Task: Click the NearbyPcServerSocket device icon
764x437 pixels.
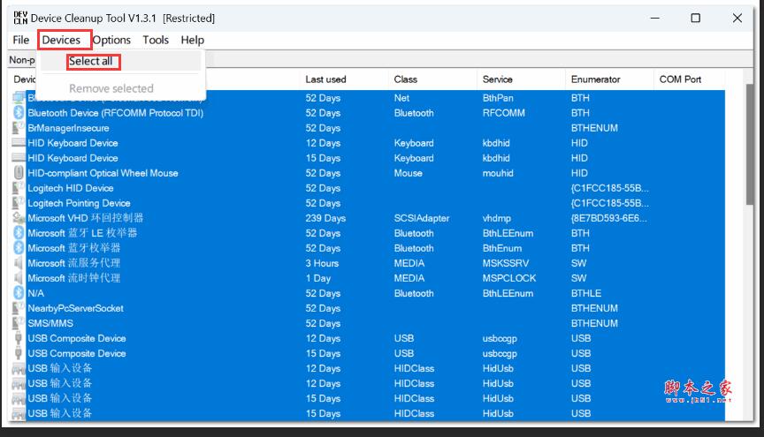Action: tap(19, 308)
